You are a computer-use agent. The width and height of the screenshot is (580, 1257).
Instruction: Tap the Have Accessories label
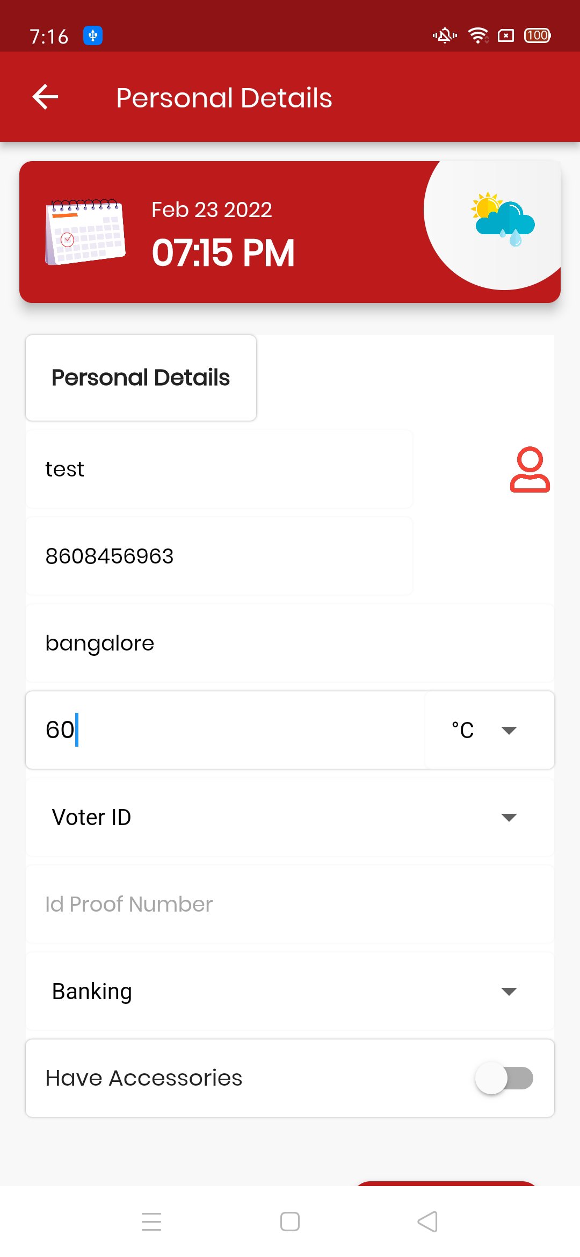coord(144,1078)
